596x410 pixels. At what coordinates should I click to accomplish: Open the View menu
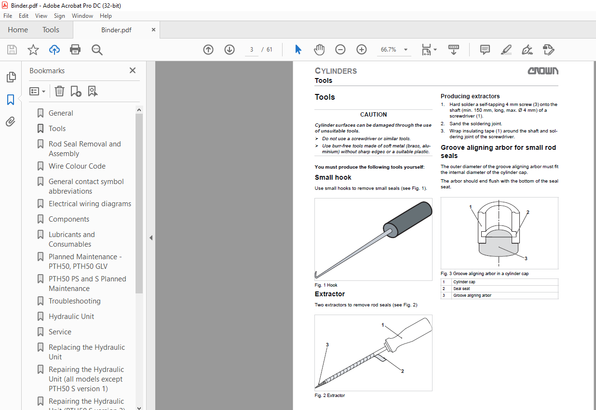pyautogui.click(x=41, y=16)
